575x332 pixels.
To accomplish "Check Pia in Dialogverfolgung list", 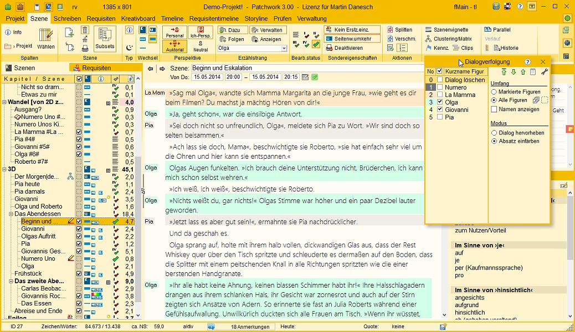I will click(x=440, y=117).
